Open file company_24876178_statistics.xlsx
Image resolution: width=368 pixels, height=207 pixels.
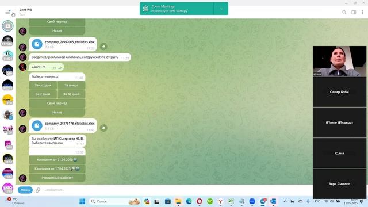(x=63, y=125)
